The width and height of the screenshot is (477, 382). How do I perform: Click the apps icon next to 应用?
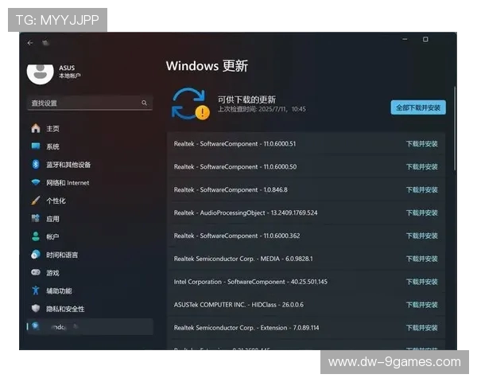coord(36,218)
